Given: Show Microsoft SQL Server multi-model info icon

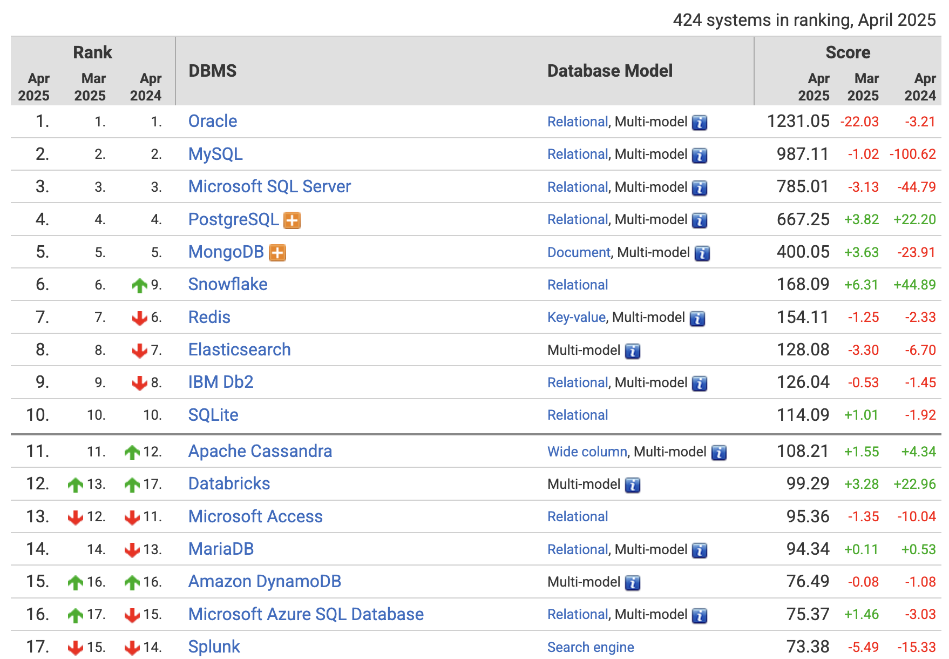Looking at the screenshot, I should 700,188.
